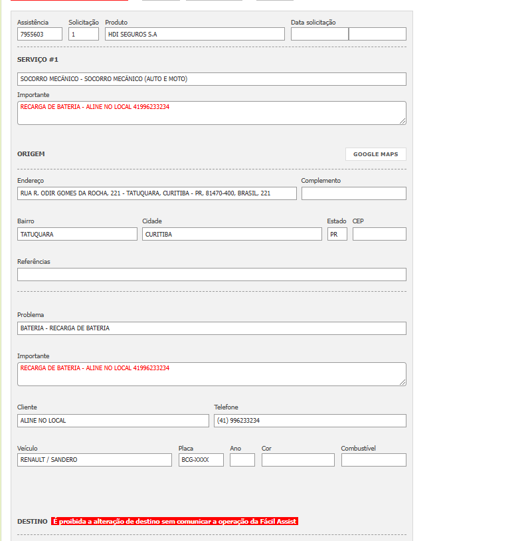
Task: Focus the second Data solicitação box
Action: pyautogui.click(x=377, y=34)
